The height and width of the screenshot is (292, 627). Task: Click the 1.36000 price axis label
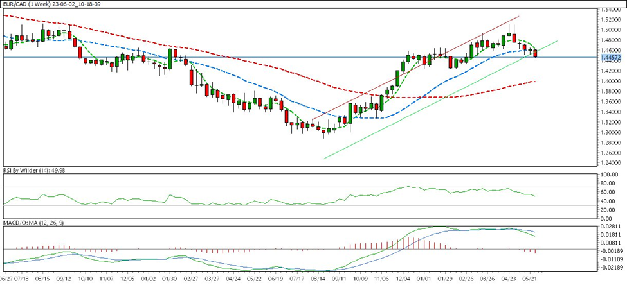[611, 102]
